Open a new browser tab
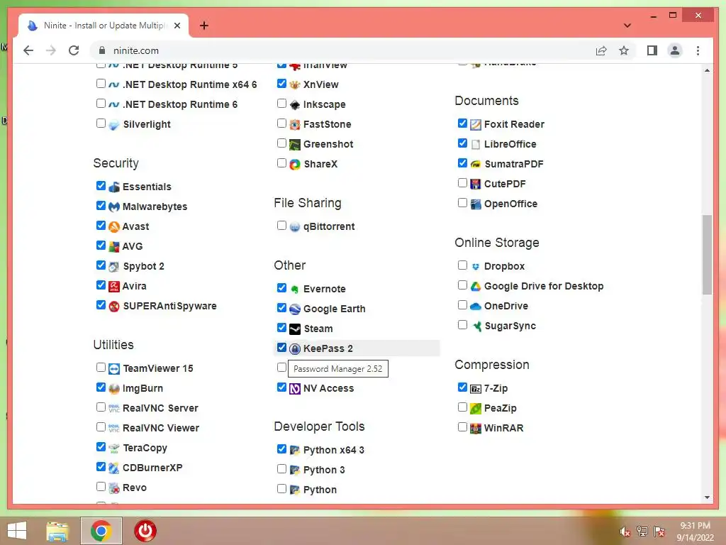Screen dimensions: 726x545 coord(204,26)
